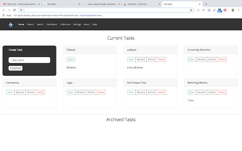
Task: Delete the sailboat task
Action: (161, 60)
